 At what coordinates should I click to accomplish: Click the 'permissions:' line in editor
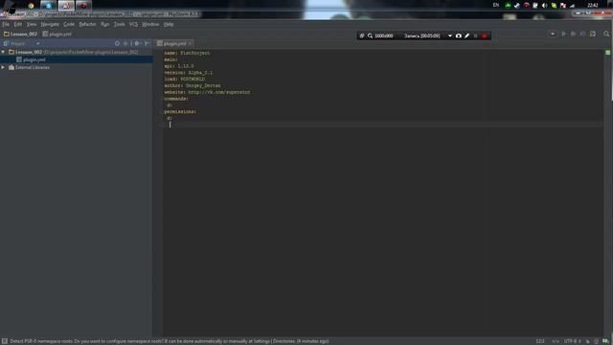coord(180,112)
